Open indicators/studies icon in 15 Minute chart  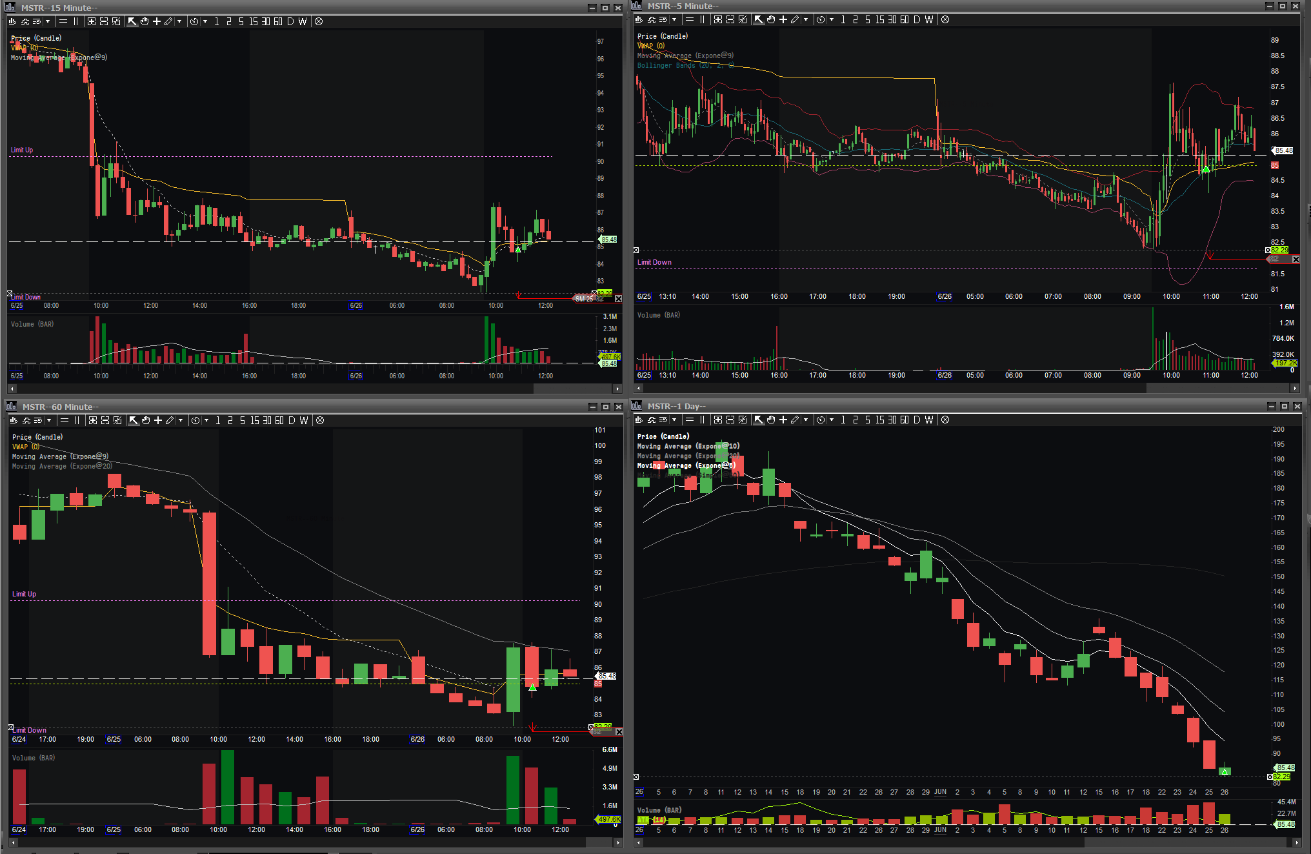(x=25, y=21)
